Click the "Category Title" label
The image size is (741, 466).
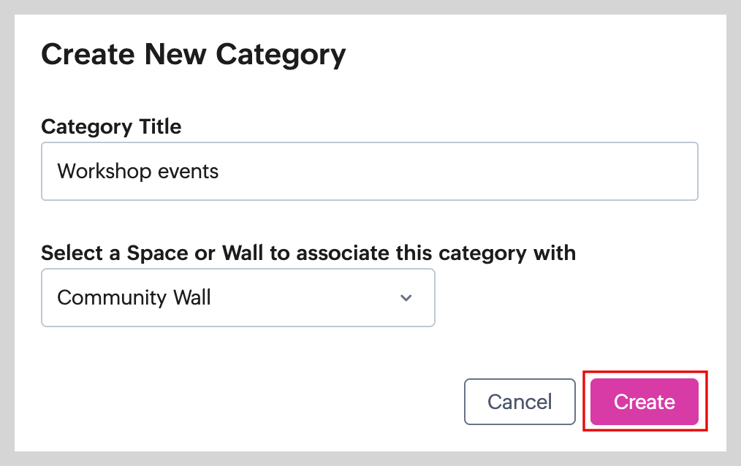(x=111, y=126)
